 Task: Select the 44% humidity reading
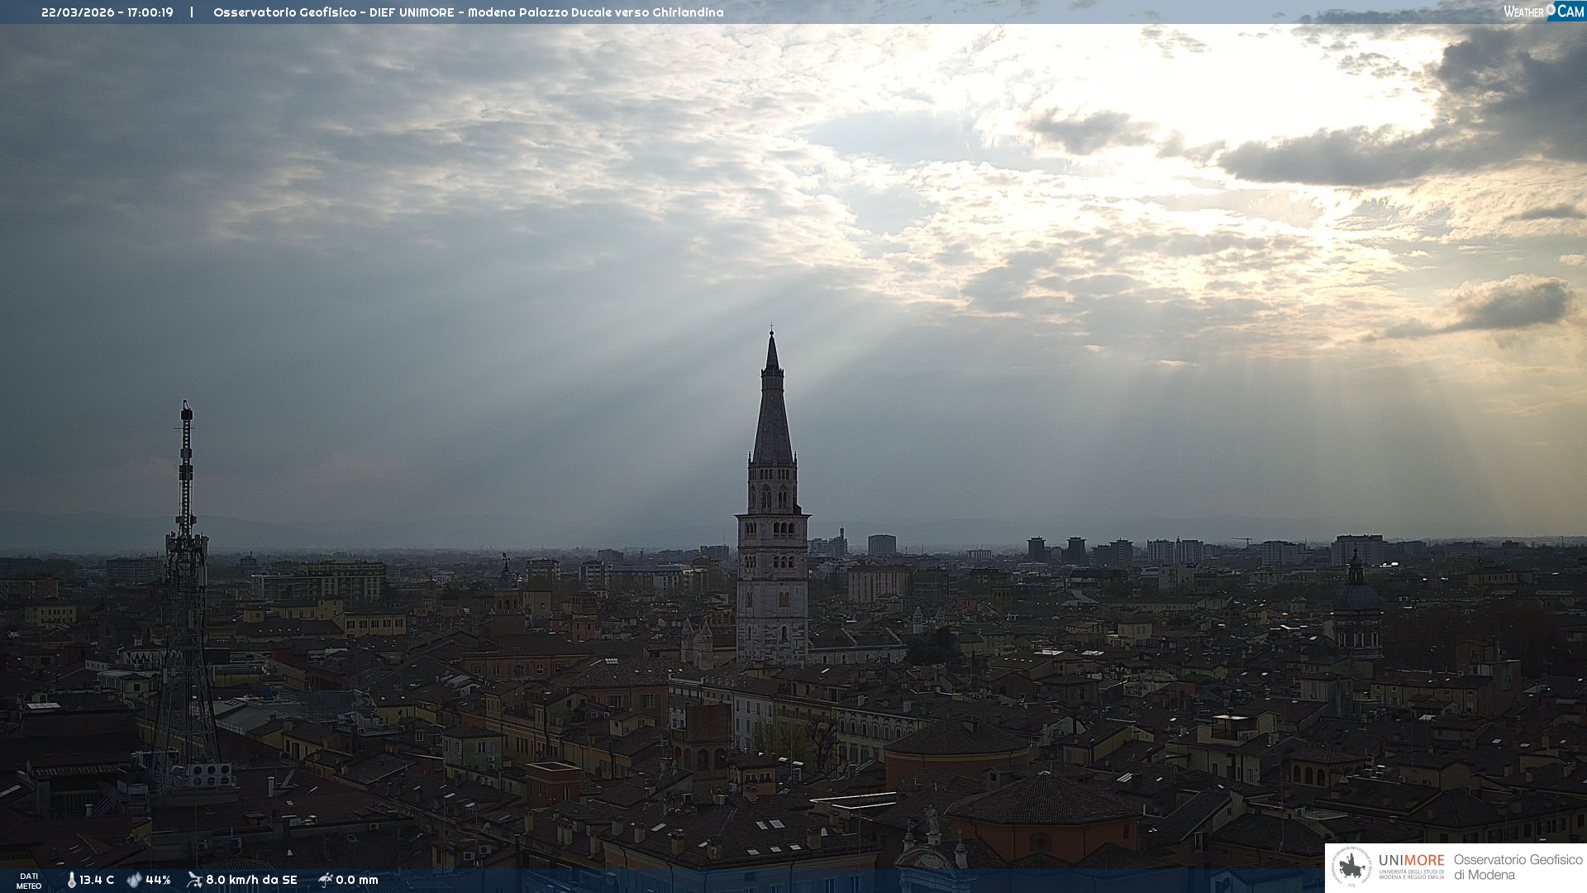[x=158, y=881]
